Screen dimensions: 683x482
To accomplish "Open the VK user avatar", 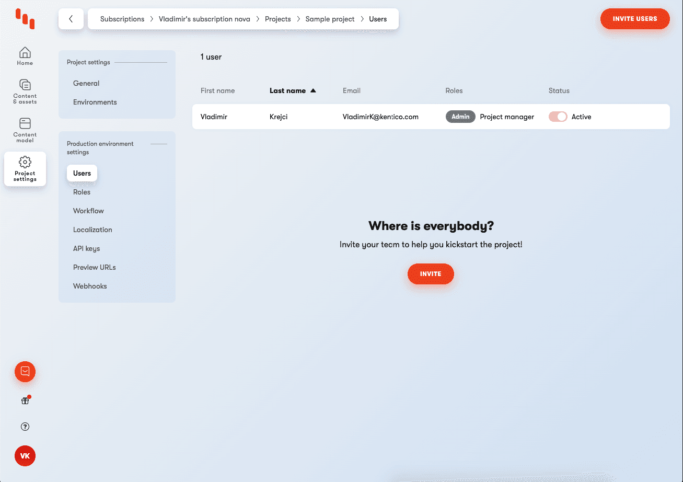I will coord(25,455).
